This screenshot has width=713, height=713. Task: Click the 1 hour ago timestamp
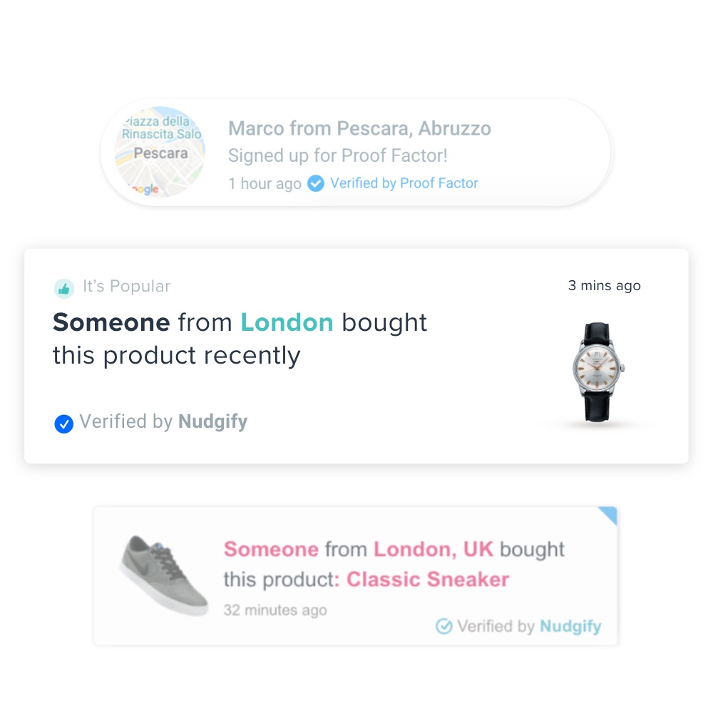tap(265, 184)
